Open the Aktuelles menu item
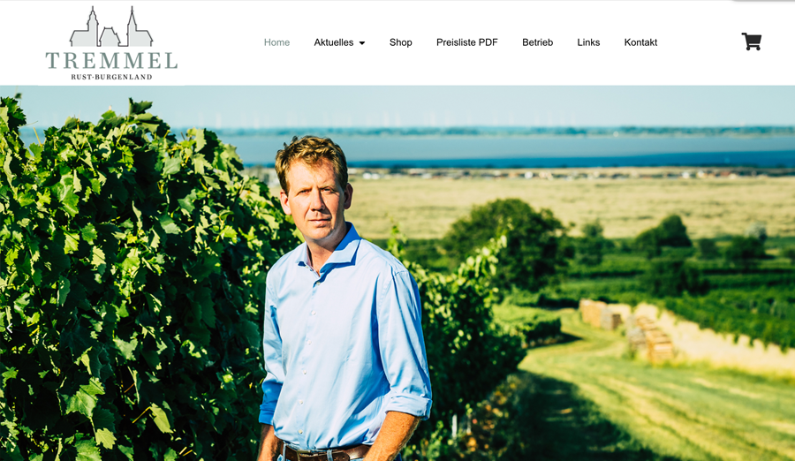The height and width of the screenshot is (461, 795). (334, 42)
